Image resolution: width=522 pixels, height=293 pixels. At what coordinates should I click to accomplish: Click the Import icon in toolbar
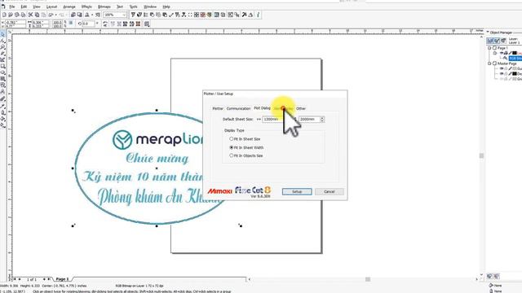coord(73,15)
